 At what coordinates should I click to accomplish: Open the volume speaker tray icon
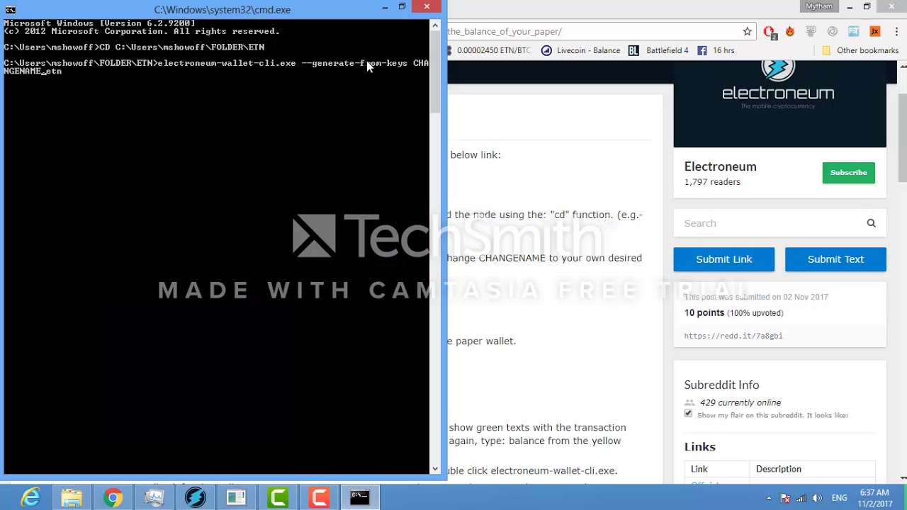pos(817,498)
